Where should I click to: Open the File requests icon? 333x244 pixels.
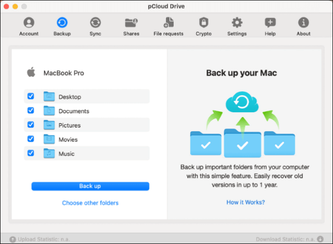(x=168, y=22)
